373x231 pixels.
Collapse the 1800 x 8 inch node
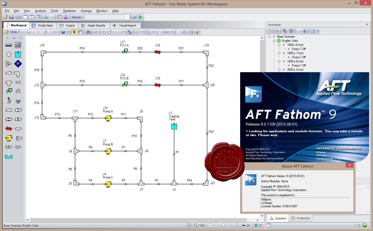coord(279,61)
